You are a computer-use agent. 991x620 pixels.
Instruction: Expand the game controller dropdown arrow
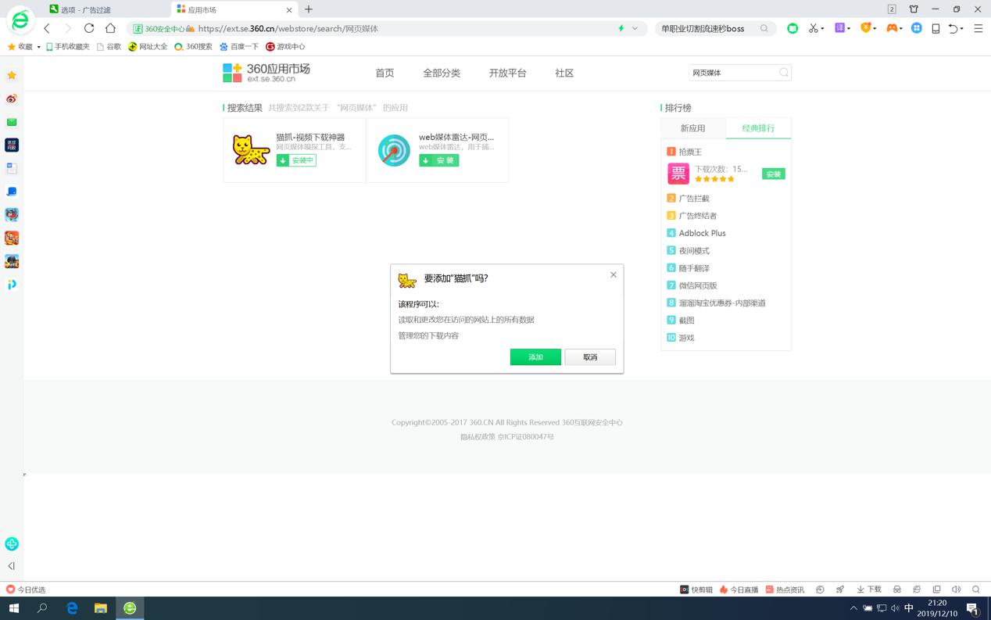tap(901, 29)
